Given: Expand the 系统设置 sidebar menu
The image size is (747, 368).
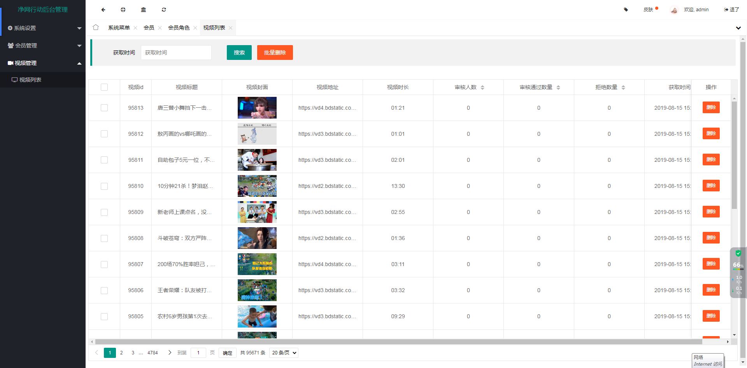Looking at the screenshot, I should tap(43, 28).
